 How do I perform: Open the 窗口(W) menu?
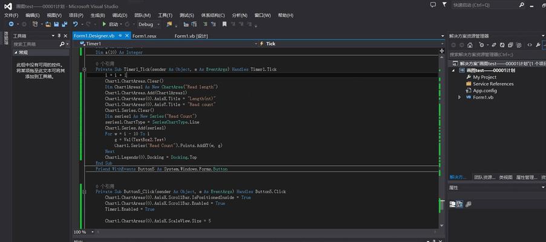pyautogui.click(x=262, y=15)
